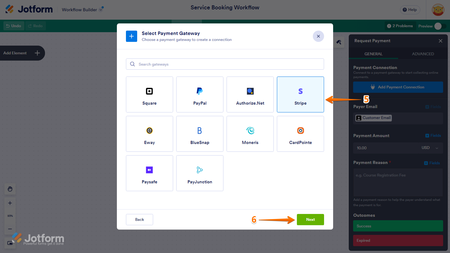Screen dimensions: 450x253
Task: Select the CardPointe gateway
Action: click(300, 134)
